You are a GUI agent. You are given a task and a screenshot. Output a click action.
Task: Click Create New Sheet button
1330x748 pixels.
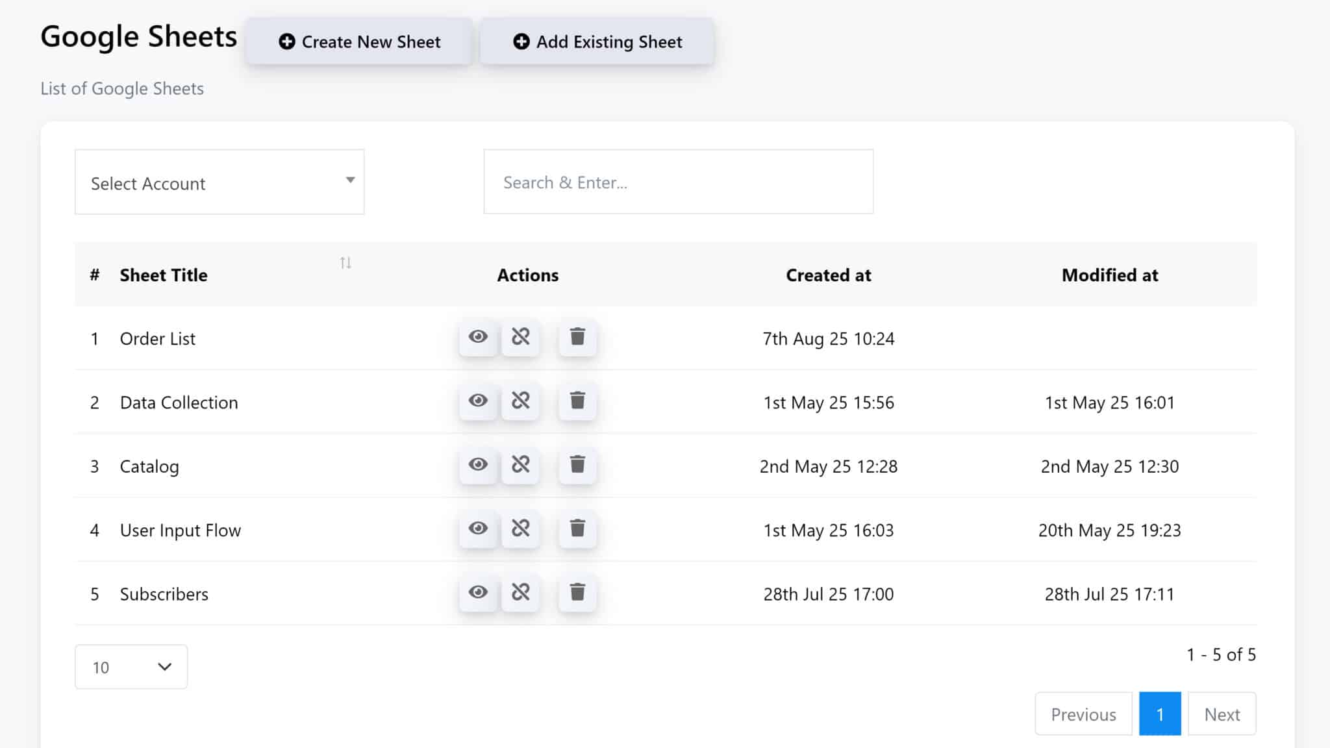(359, 42)
